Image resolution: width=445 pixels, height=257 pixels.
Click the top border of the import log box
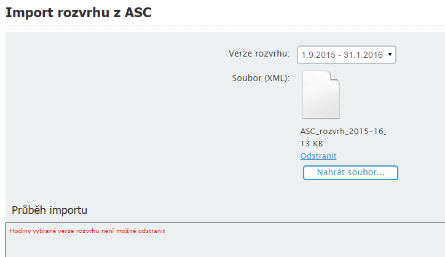coord(226,223)
